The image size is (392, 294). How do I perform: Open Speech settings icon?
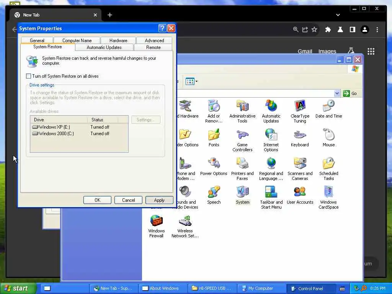(x=214, y=195)
